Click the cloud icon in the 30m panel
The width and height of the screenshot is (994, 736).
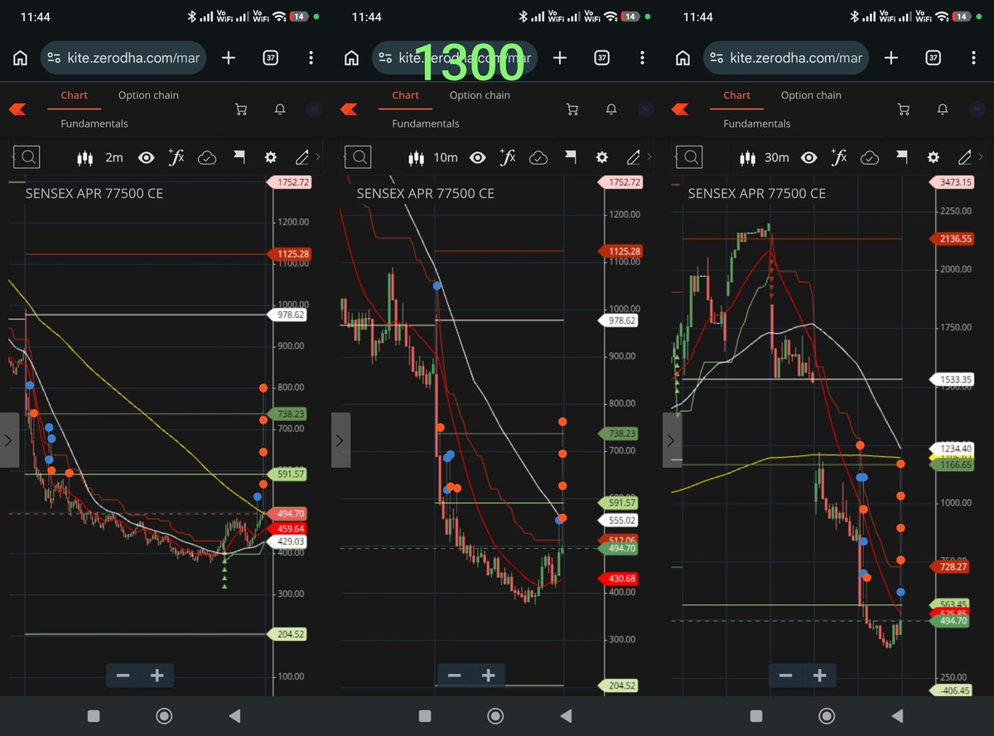[870, 157]
